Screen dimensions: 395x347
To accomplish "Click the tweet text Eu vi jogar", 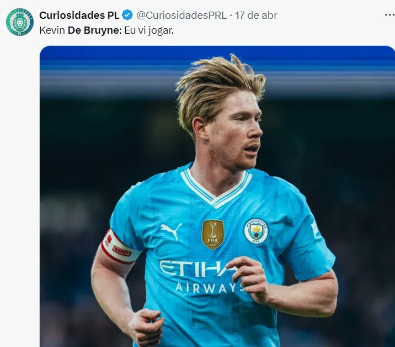I will [149, 31].
